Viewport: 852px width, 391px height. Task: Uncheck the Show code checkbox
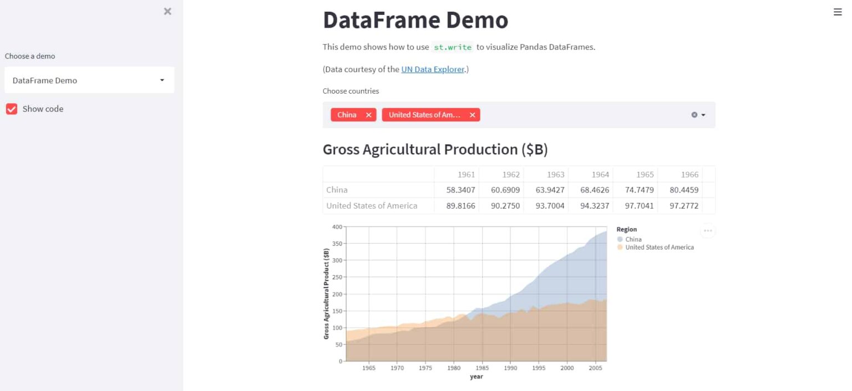(x=12, y=109)
